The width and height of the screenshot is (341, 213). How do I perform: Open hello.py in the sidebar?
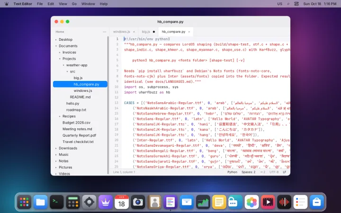click(x=80, y=104)
